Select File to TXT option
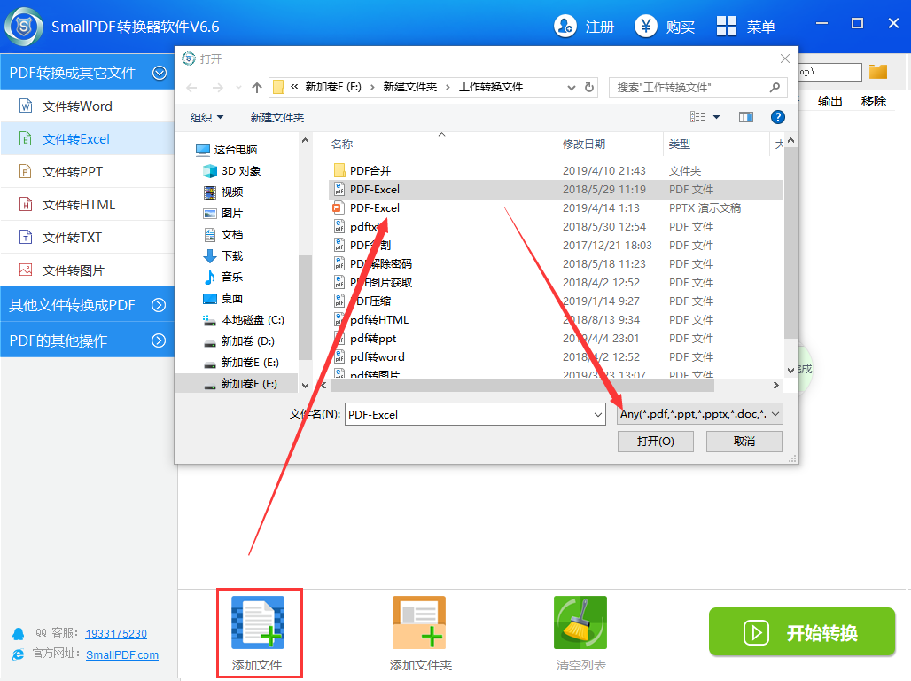911x681 pixels. [87, 238]
